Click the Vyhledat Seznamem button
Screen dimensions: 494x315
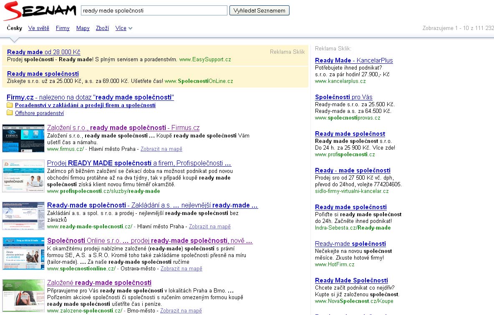click(x=259, y=10)
